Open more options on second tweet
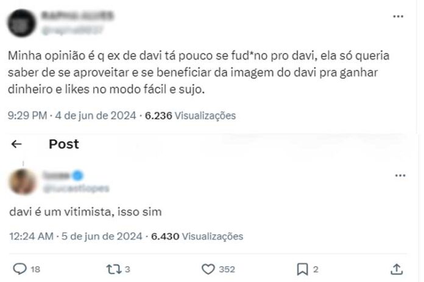The image size is (424, 282). coord(400,176)
